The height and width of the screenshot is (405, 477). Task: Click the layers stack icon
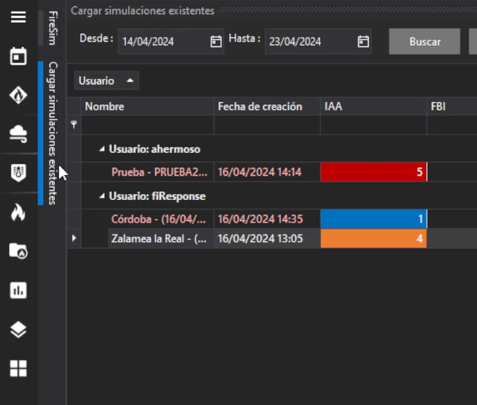tap(18, 329)
